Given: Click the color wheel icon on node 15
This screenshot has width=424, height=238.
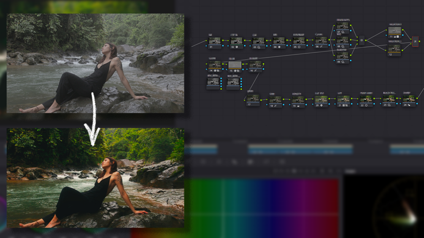Looking at the screenshot, I should pos(235,71).
